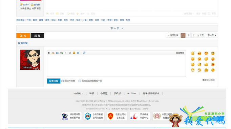The height and width of the screenshot is (129, 231).
Task: Click the 反对 downvote arrow
Action: click(88, 13)
